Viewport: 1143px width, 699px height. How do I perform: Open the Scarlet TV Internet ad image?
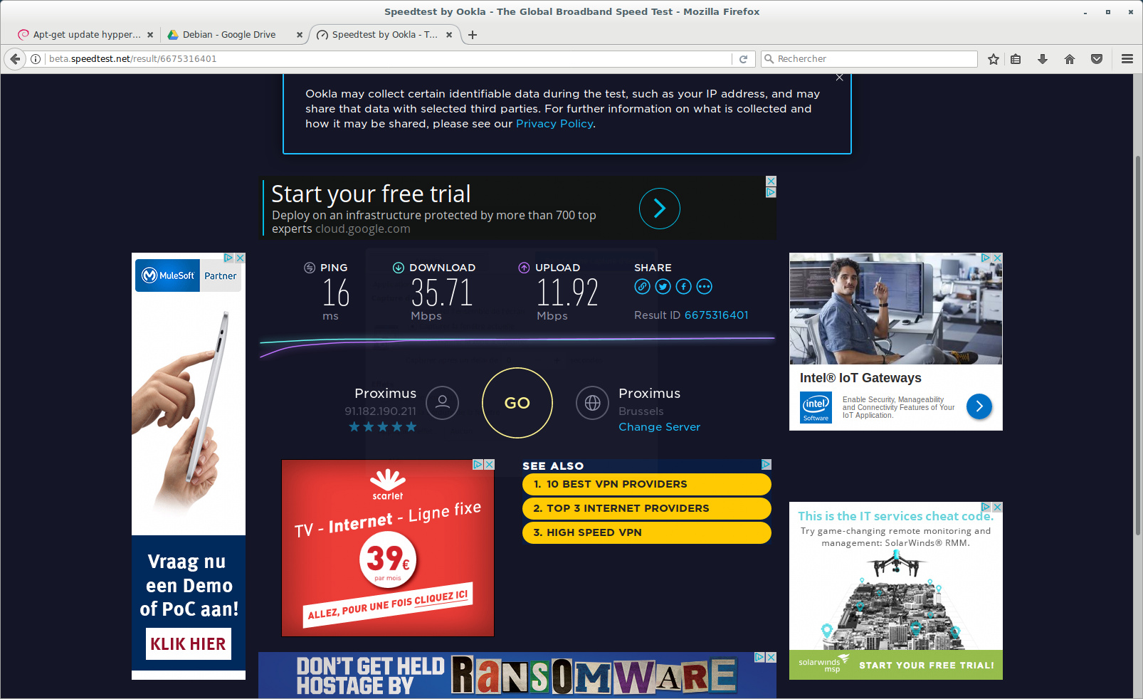point(388,548)
